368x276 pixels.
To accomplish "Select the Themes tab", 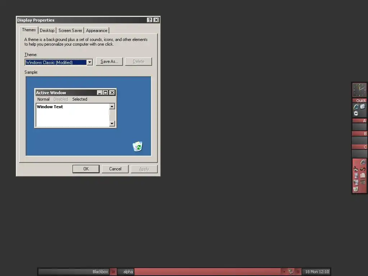I will point(29,30).
